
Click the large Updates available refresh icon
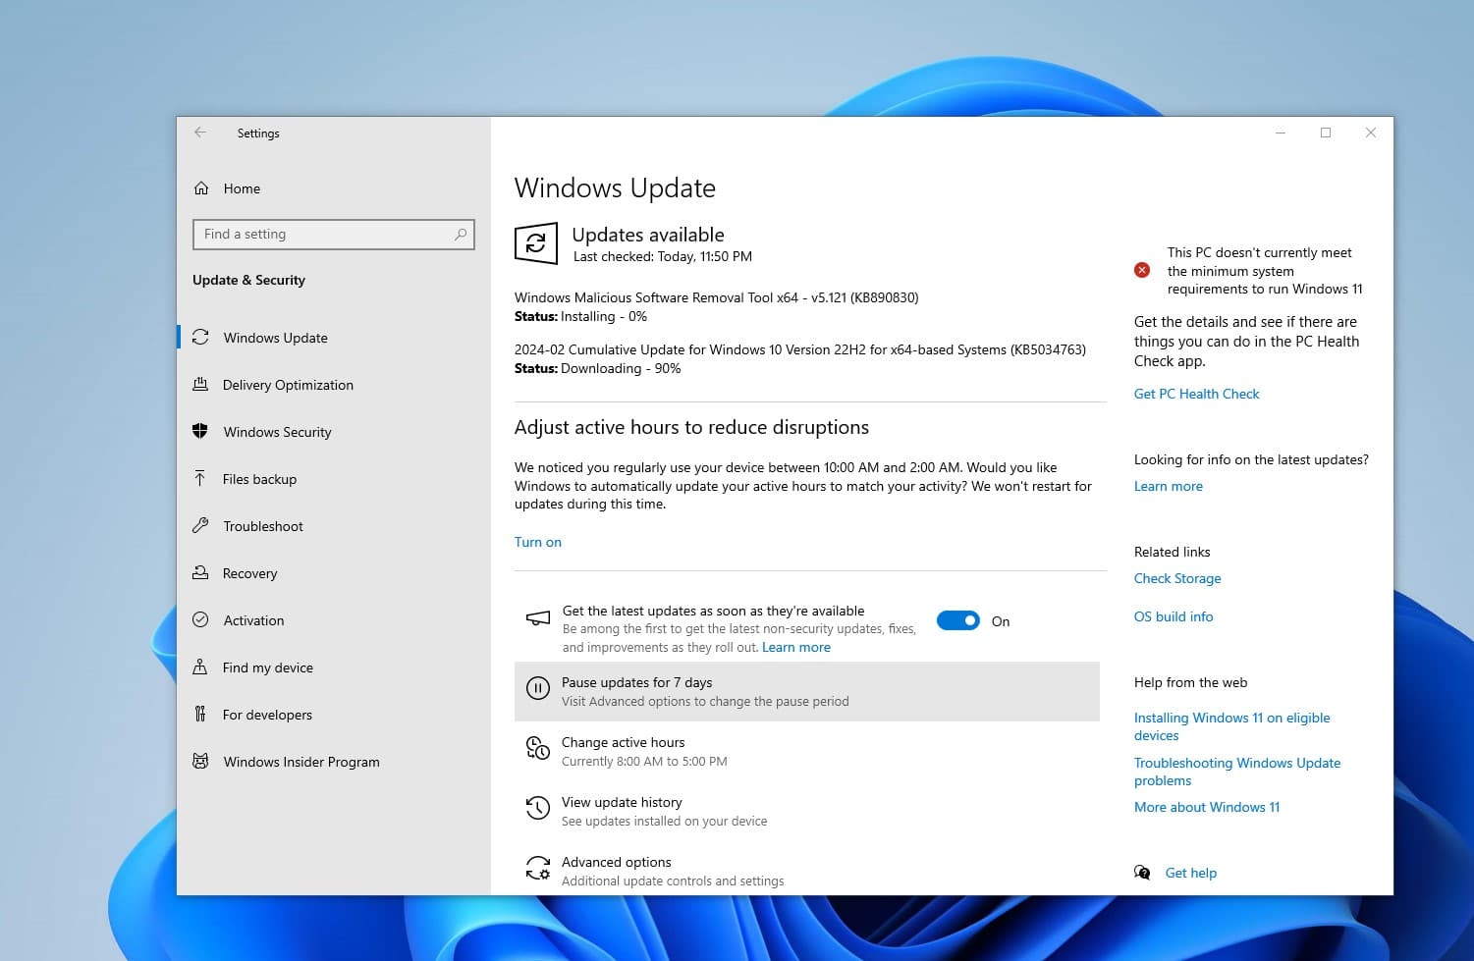pos(536,244)
